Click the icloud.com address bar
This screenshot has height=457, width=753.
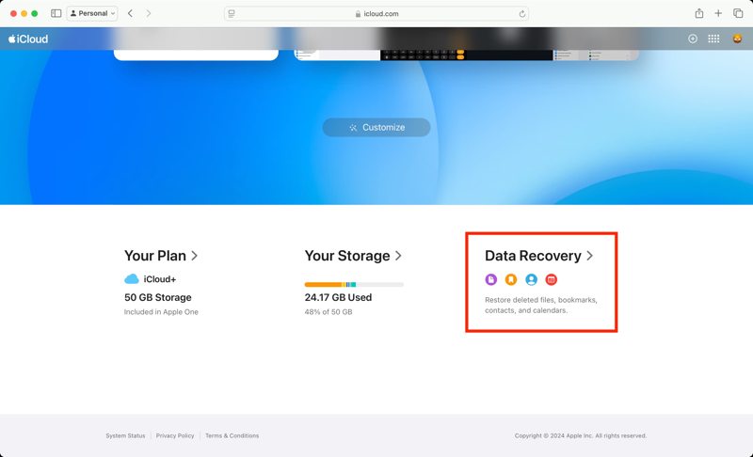[376, 14]
